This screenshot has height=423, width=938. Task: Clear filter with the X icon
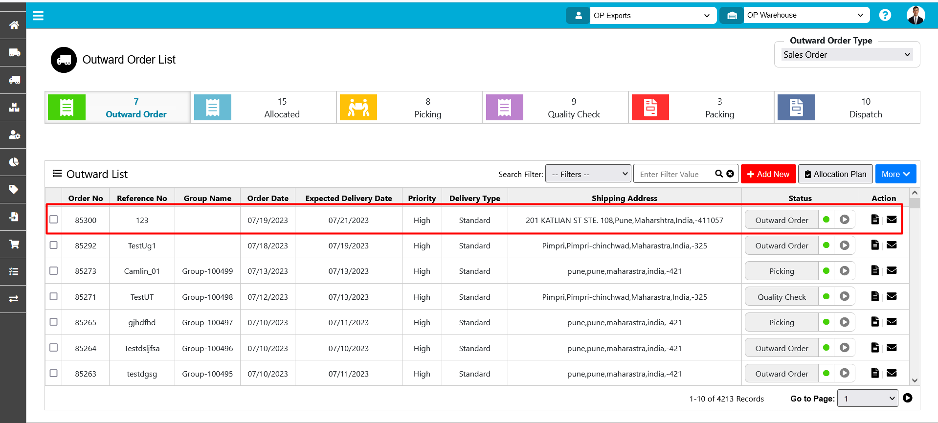730,174
